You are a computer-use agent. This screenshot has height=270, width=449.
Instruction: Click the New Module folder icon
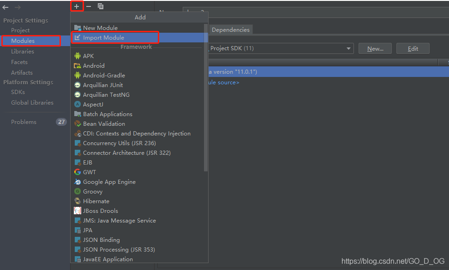[78, 28]
